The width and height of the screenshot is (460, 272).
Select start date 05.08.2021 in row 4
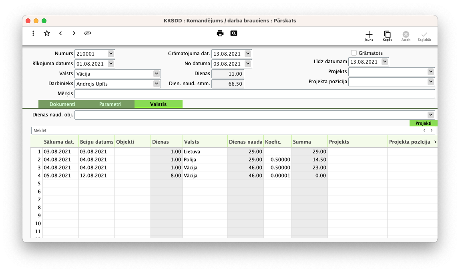pyautogui.click(x=60, y=176)
